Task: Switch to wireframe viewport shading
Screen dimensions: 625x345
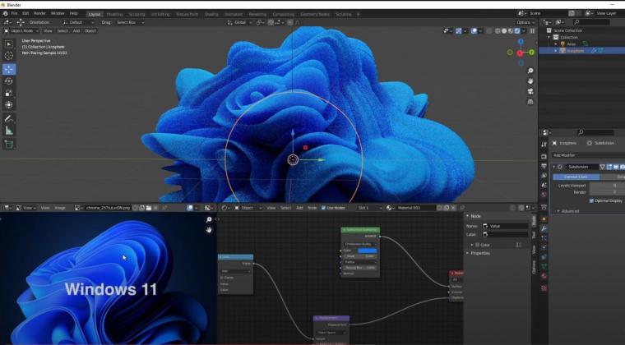Action: (x=498, y=30)
